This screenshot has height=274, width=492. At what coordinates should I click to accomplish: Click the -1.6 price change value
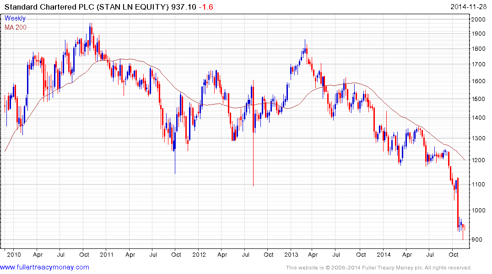click(206, 7)
